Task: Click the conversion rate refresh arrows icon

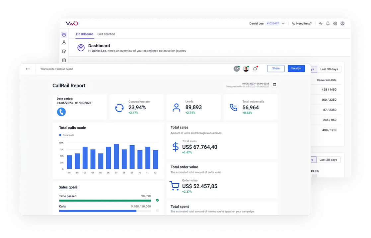Action: [x=119, y=108]
